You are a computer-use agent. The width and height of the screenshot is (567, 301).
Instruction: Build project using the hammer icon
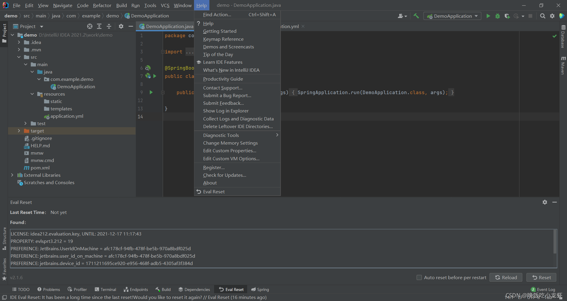point(416,16)
